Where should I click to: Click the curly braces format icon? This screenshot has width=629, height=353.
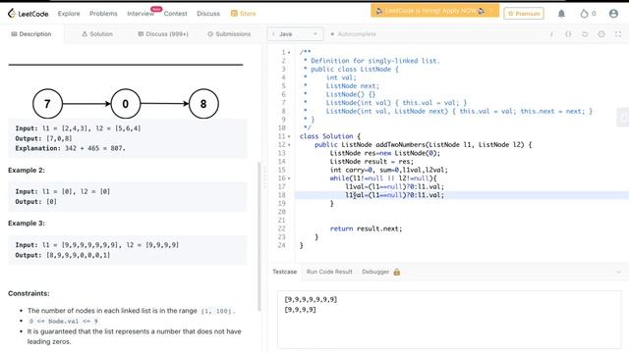point(568,34)
